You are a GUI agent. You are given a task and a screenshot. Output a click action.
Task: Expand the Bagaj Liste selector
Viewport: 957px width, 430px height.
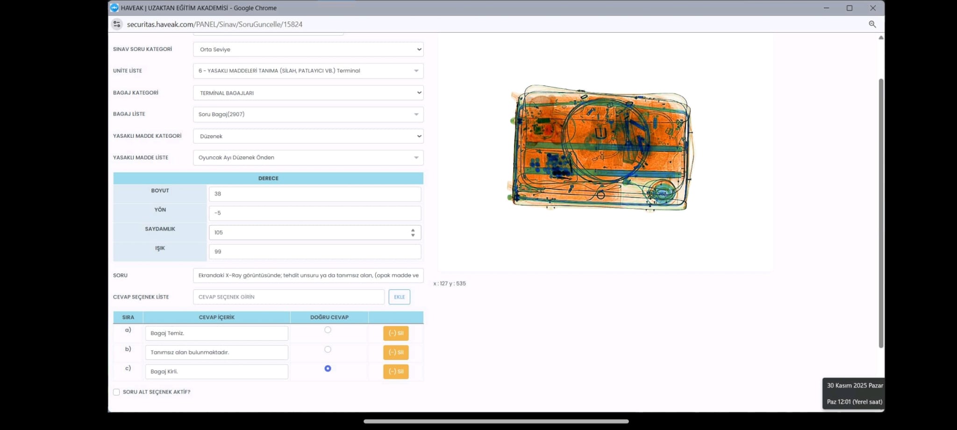coord(308,114)
